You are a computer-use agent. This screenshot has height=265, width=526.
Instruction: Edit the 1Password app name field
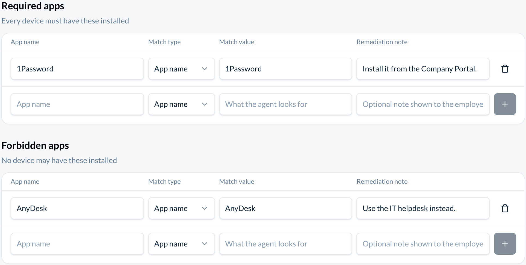tap(77, 69)
